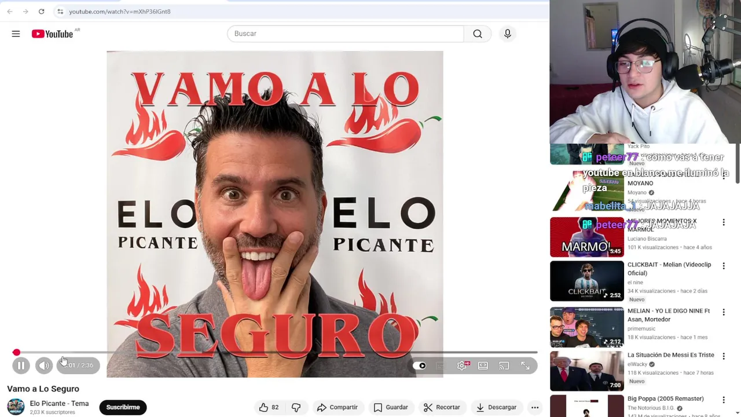Open the YouTube hamburger guide menu
Screen dimensions: 741x417
[x=16, y=34]
